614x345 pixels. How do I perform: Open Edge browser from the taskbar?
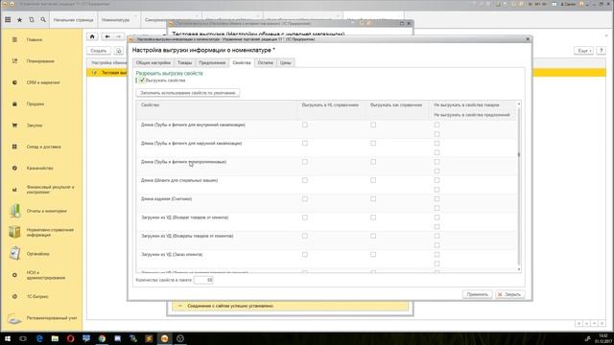[39, 338]
